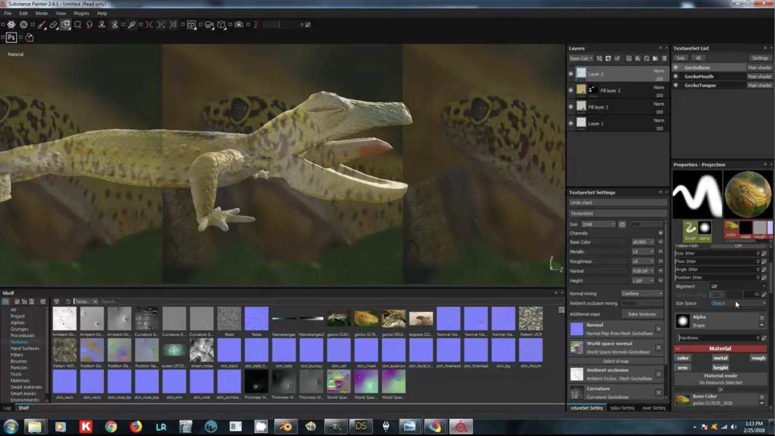775x436 pixels.
Task: Hide Fill layer 2 visibility
Action: [x=571, y=91]
